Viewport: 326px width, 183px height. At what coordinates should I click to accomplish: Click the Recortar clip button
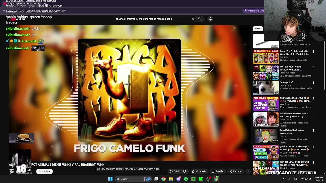point(235,171)
